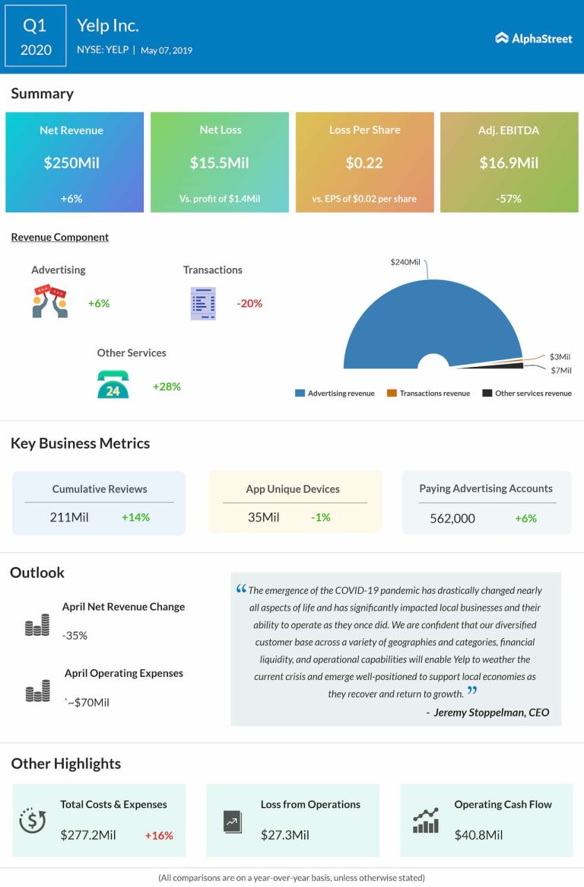584x887 pixels.
Task: Click the orange Transactions revenue legend swatch
Action: pos(392,394)
